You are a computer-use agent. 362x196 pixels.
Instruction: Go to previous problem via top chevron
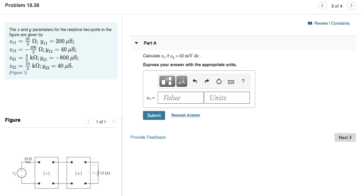pos(322,6)
